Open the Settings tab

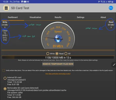coord(81,17)
